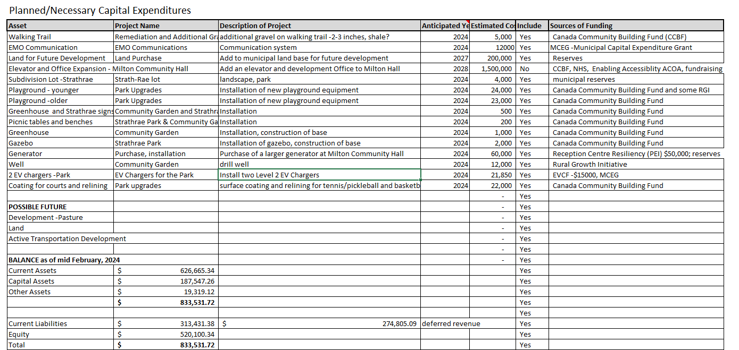Image resolution: width=739 pixels, height=350 pixels.
Task: Select the "Description of Project" header cell
Action: pos(319,25)
